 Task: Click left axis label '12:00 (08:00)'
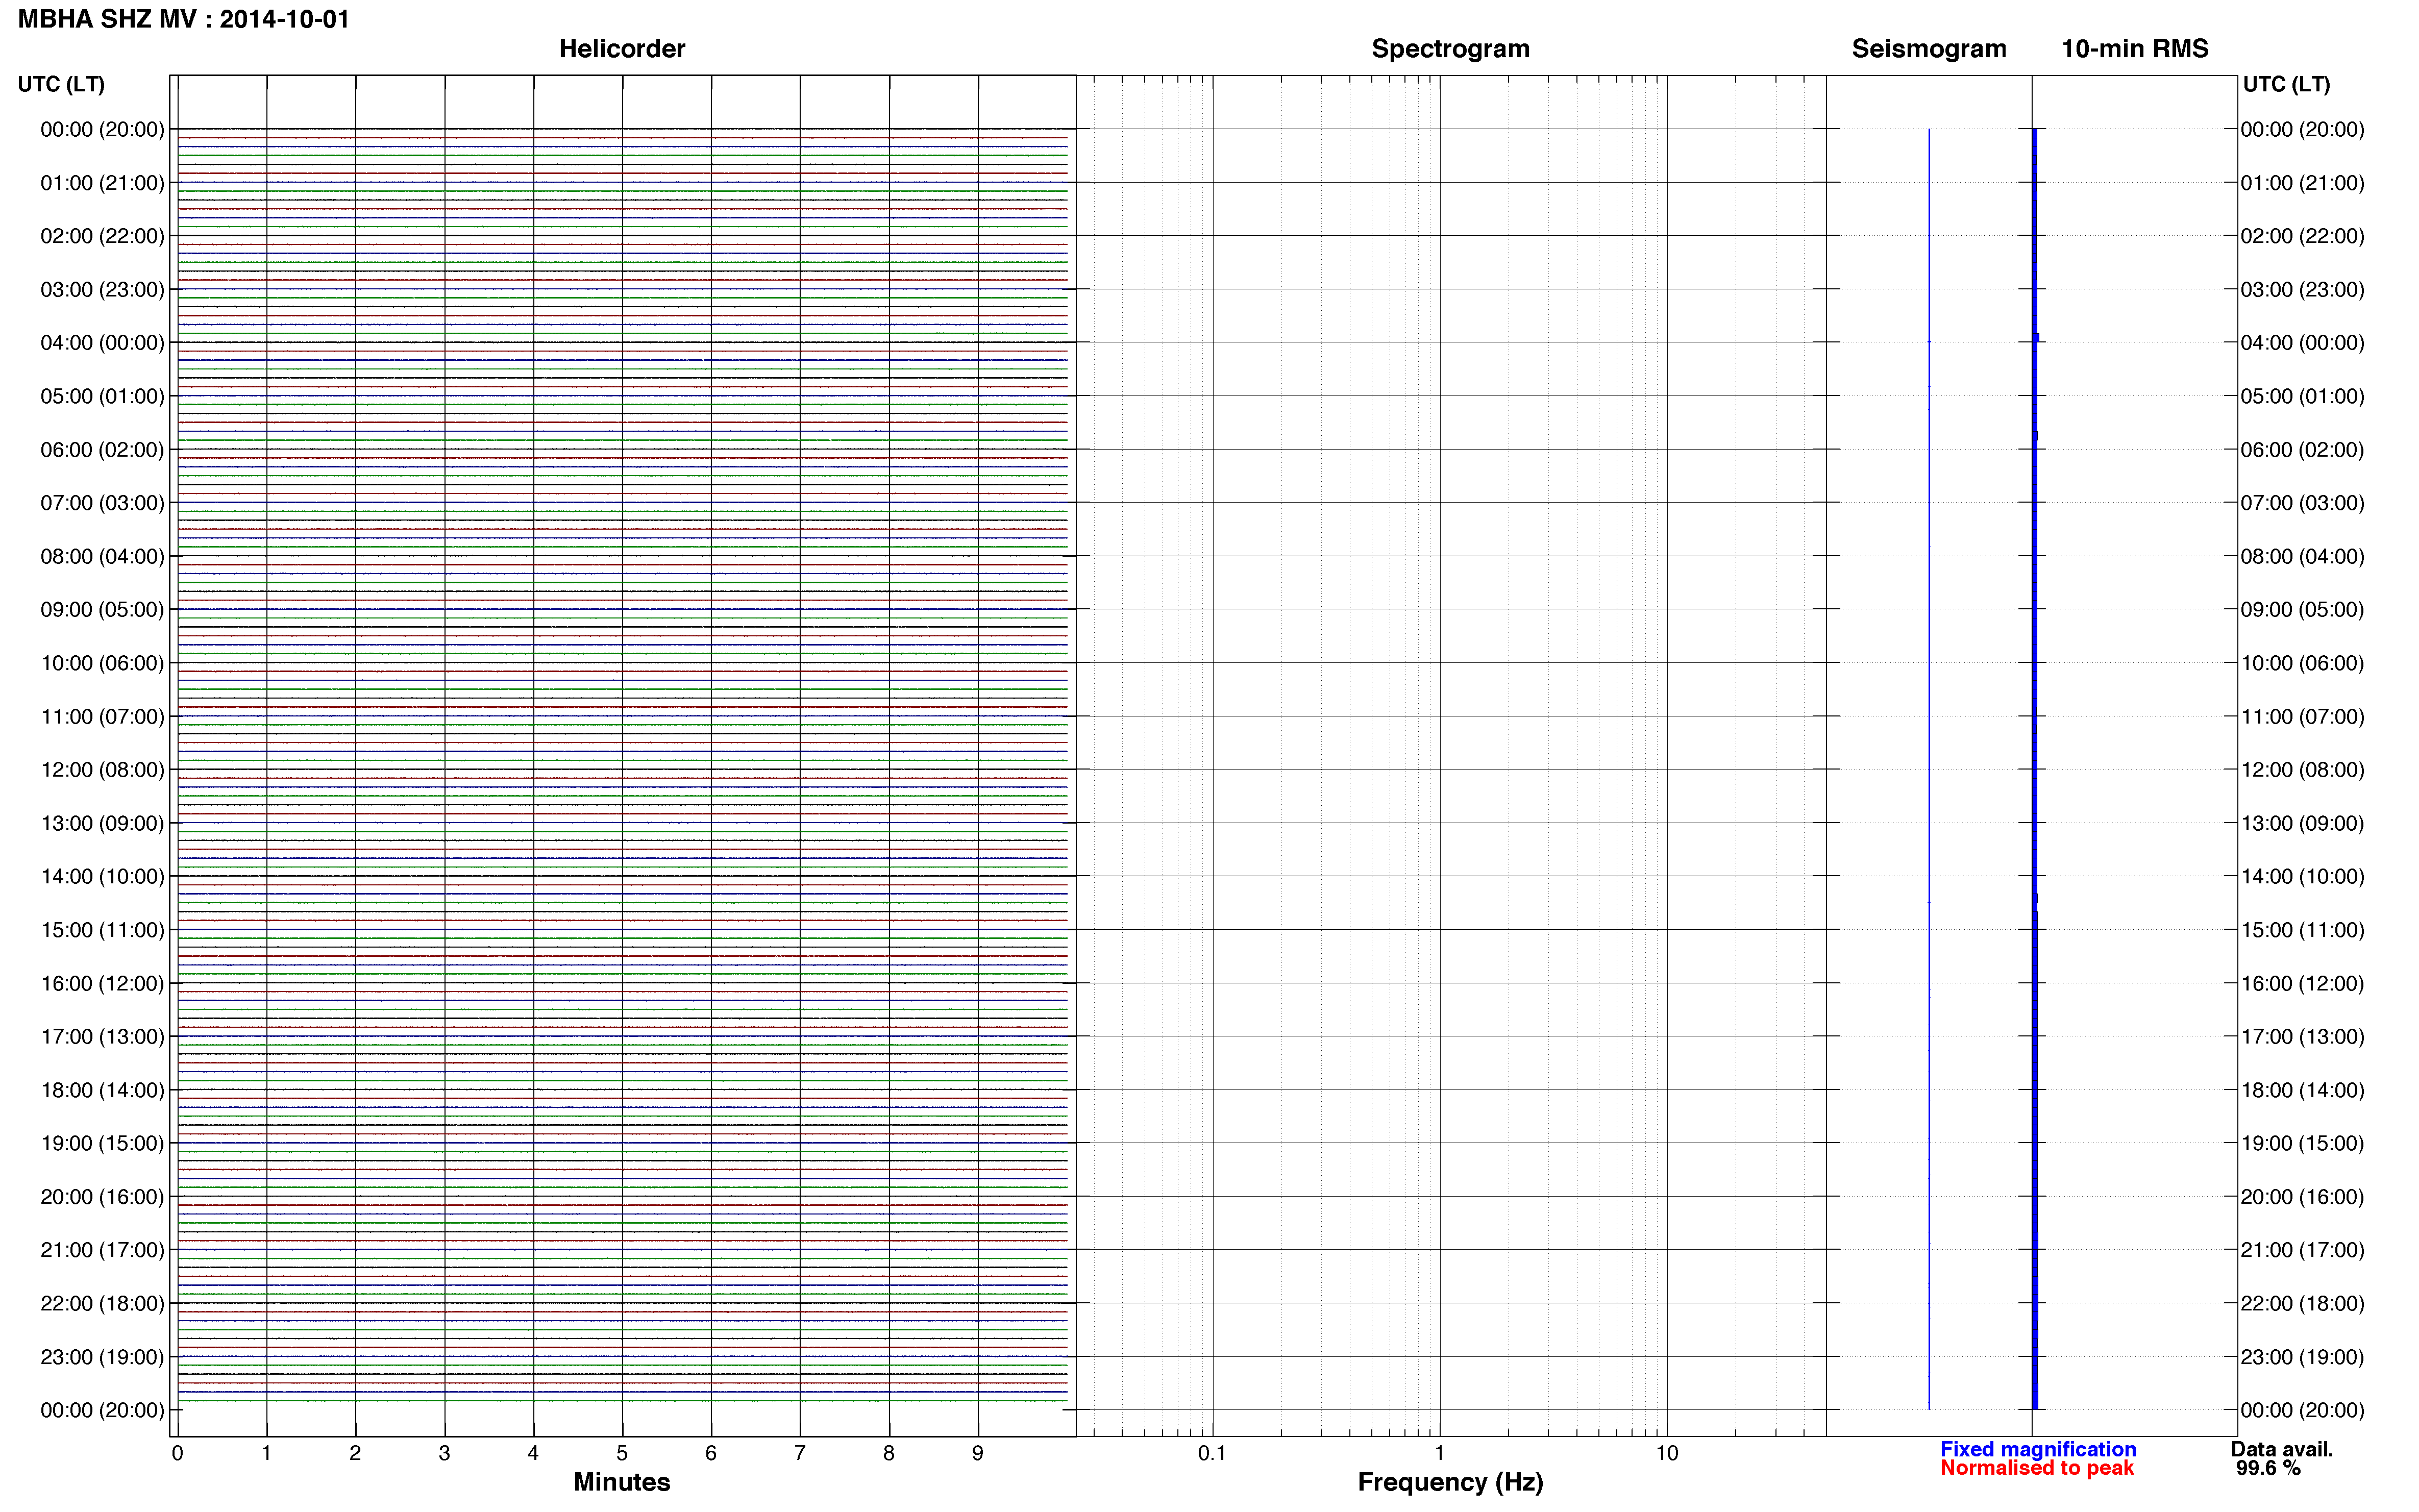(102, 769)
